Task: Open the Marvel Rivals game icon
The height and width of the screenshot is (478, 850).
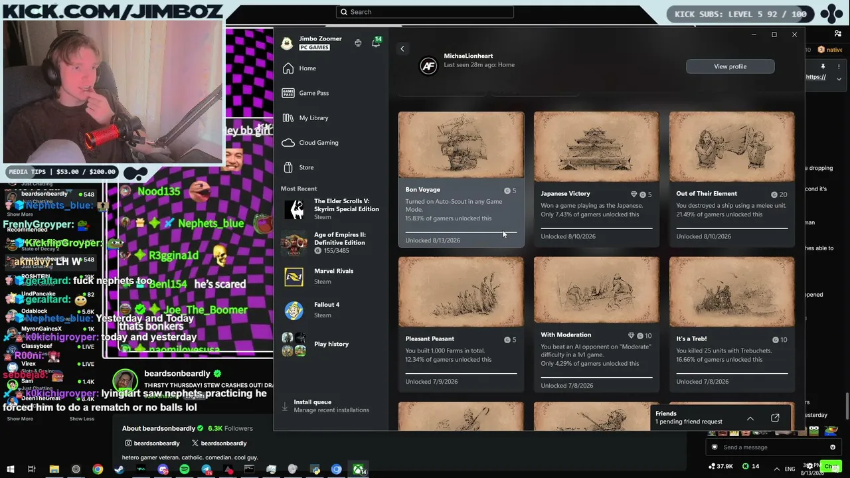Action: (x=294, y=277)
